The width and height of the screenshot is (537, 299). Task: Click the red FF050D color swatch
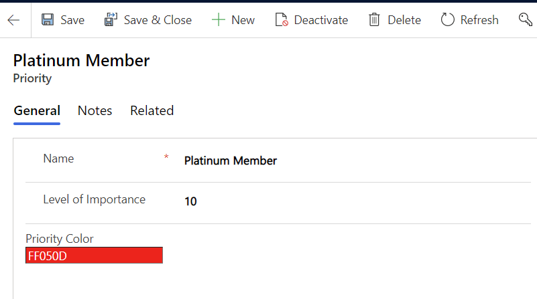click(94, 256)
